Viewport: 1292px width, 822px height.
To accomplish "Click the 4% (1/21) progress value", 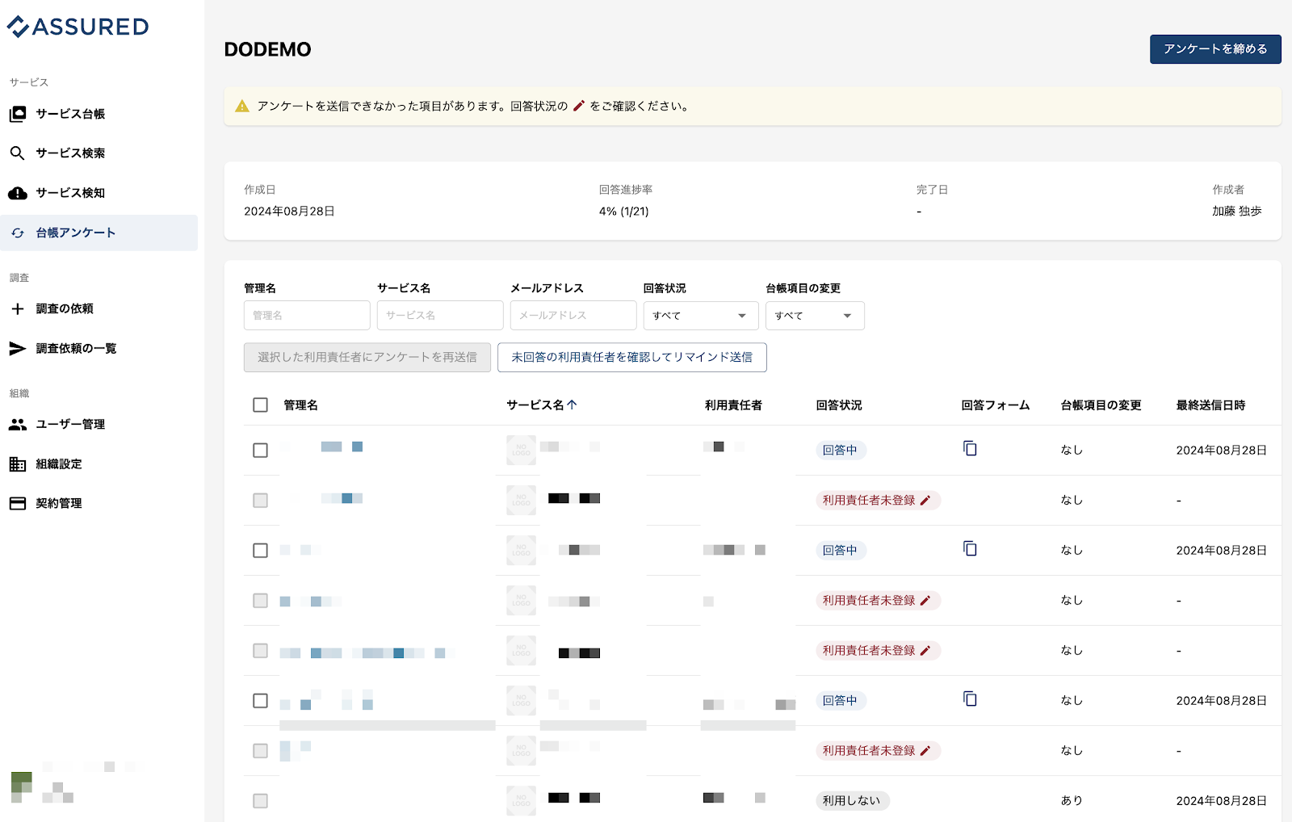I will click(623, 212).
